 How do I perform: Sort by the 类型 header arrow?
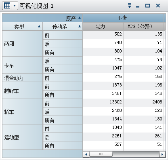(39, 26)
